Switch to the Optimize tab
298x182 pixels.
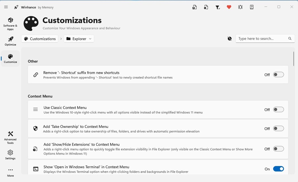point(10,41)
